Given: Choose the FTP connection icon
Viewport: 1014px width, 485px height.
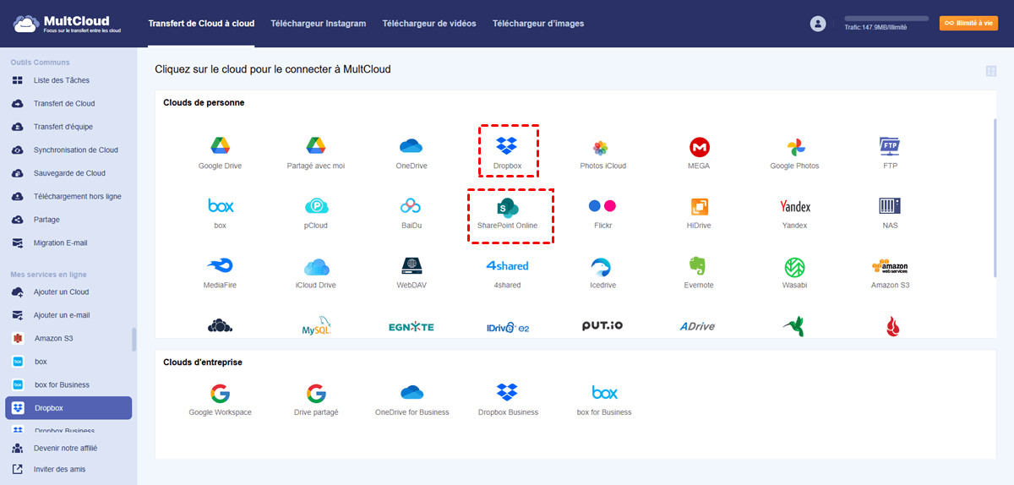Looking at the screenshot, I should (x=890, y=147).
